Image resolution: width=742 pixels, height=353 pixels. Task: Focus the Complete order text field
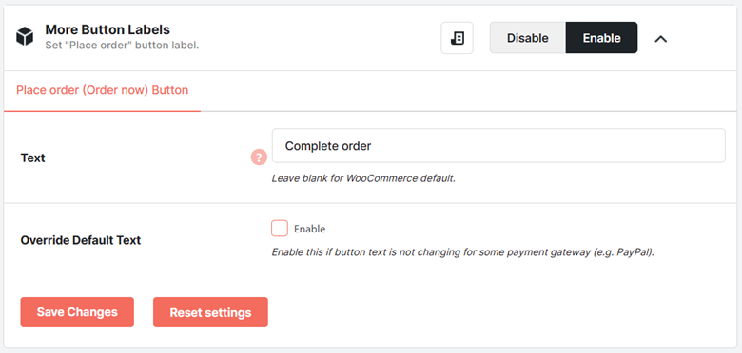point(498,146)
